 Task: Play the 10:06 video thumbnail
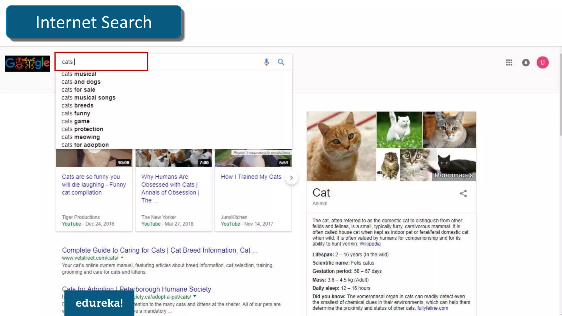[94, 158]
